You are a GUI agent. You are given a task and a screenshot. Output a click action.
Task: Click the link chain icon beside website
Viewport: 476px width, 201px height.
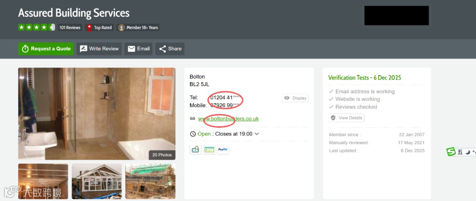193,118
